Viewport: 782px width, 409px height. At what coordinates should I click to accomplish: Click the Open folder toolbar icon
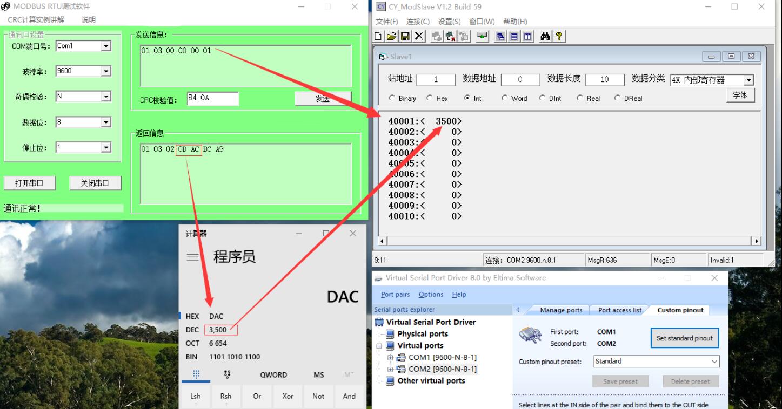[x=391, y=36]
